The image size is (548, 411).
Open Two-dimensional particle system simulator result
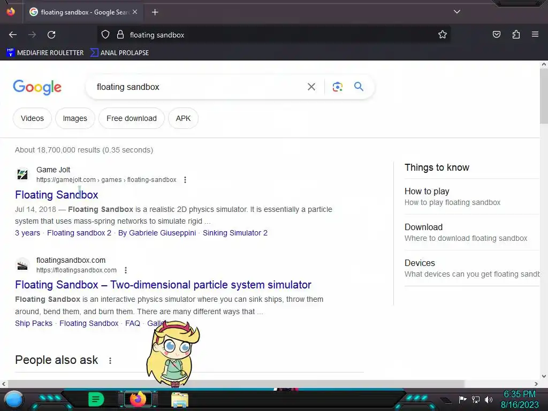tap(163, 285)
